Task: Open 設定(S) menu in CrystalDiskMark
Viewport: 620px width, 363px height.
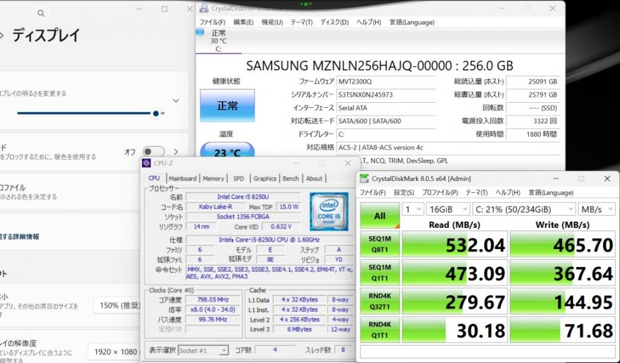Action: coord(404,193)
